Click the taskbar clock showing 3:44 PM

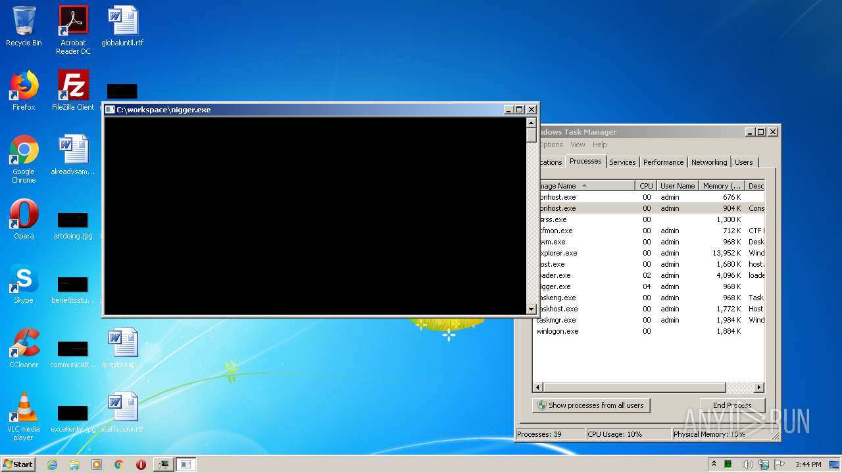[x=808, y=464]
